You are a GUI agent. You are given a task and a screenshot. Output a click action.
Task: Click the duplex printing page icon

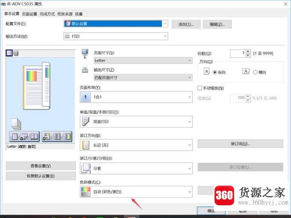[x=86, y=122]
